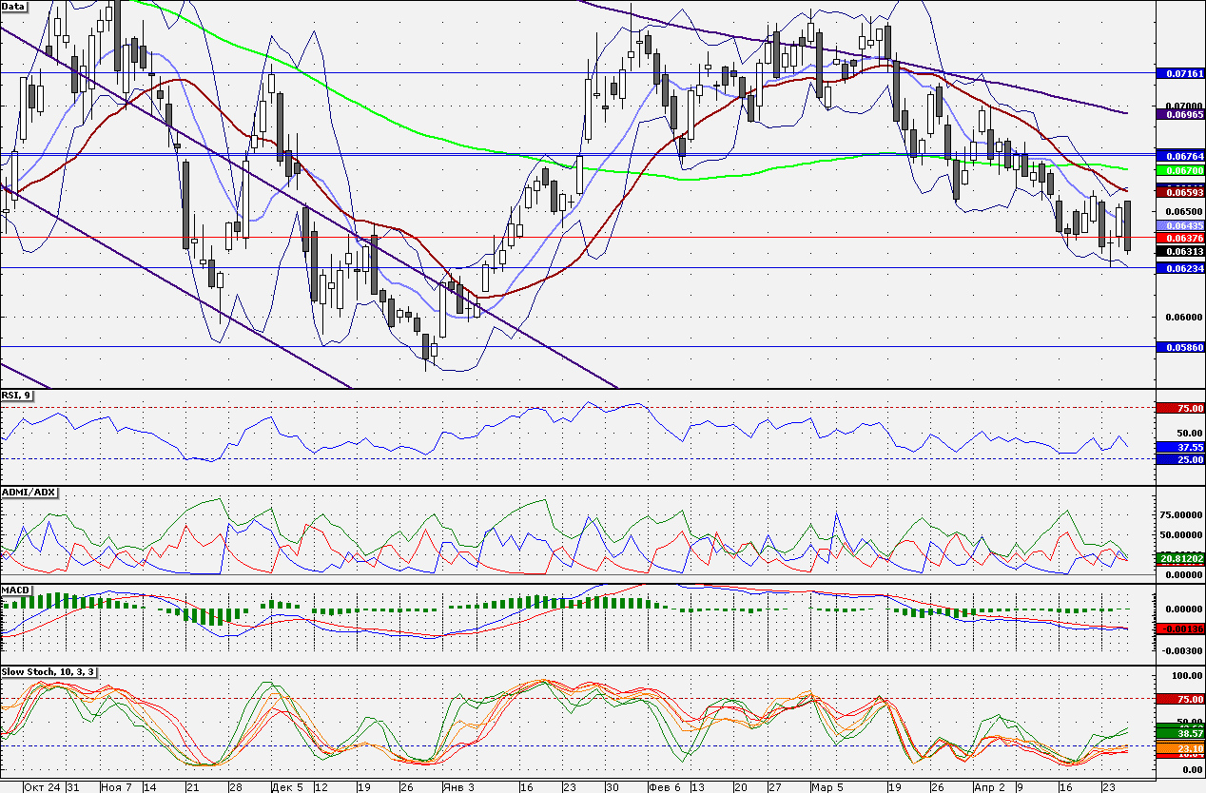Select the RSI 37.55 value tag
This screenshot has width=1206, height=793.
click(1180, 446)
